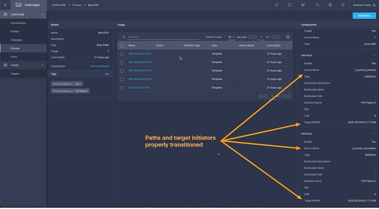Screen dimensions: 379x209
Task: Click the tag chip with value 2.0.1
Action: point(67,84)
